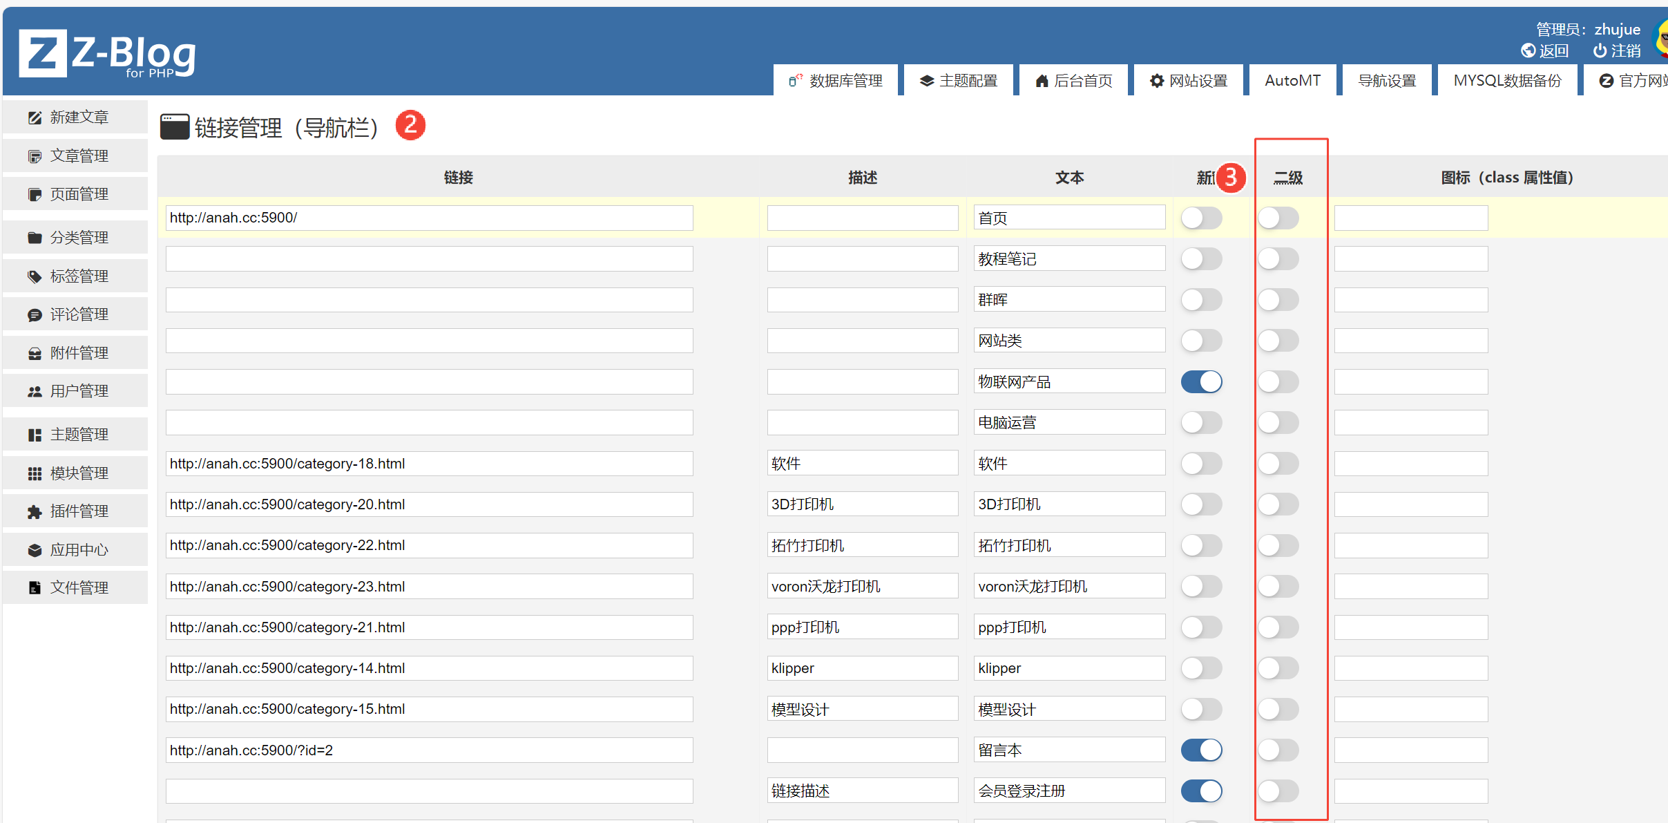1668x823 pixels.
Task: Enable new window for 群晖 row
Action: (x=1201, y=300)
